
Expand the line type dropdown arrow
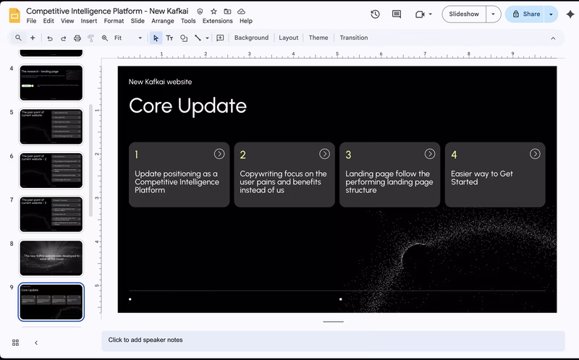[207, 38]
